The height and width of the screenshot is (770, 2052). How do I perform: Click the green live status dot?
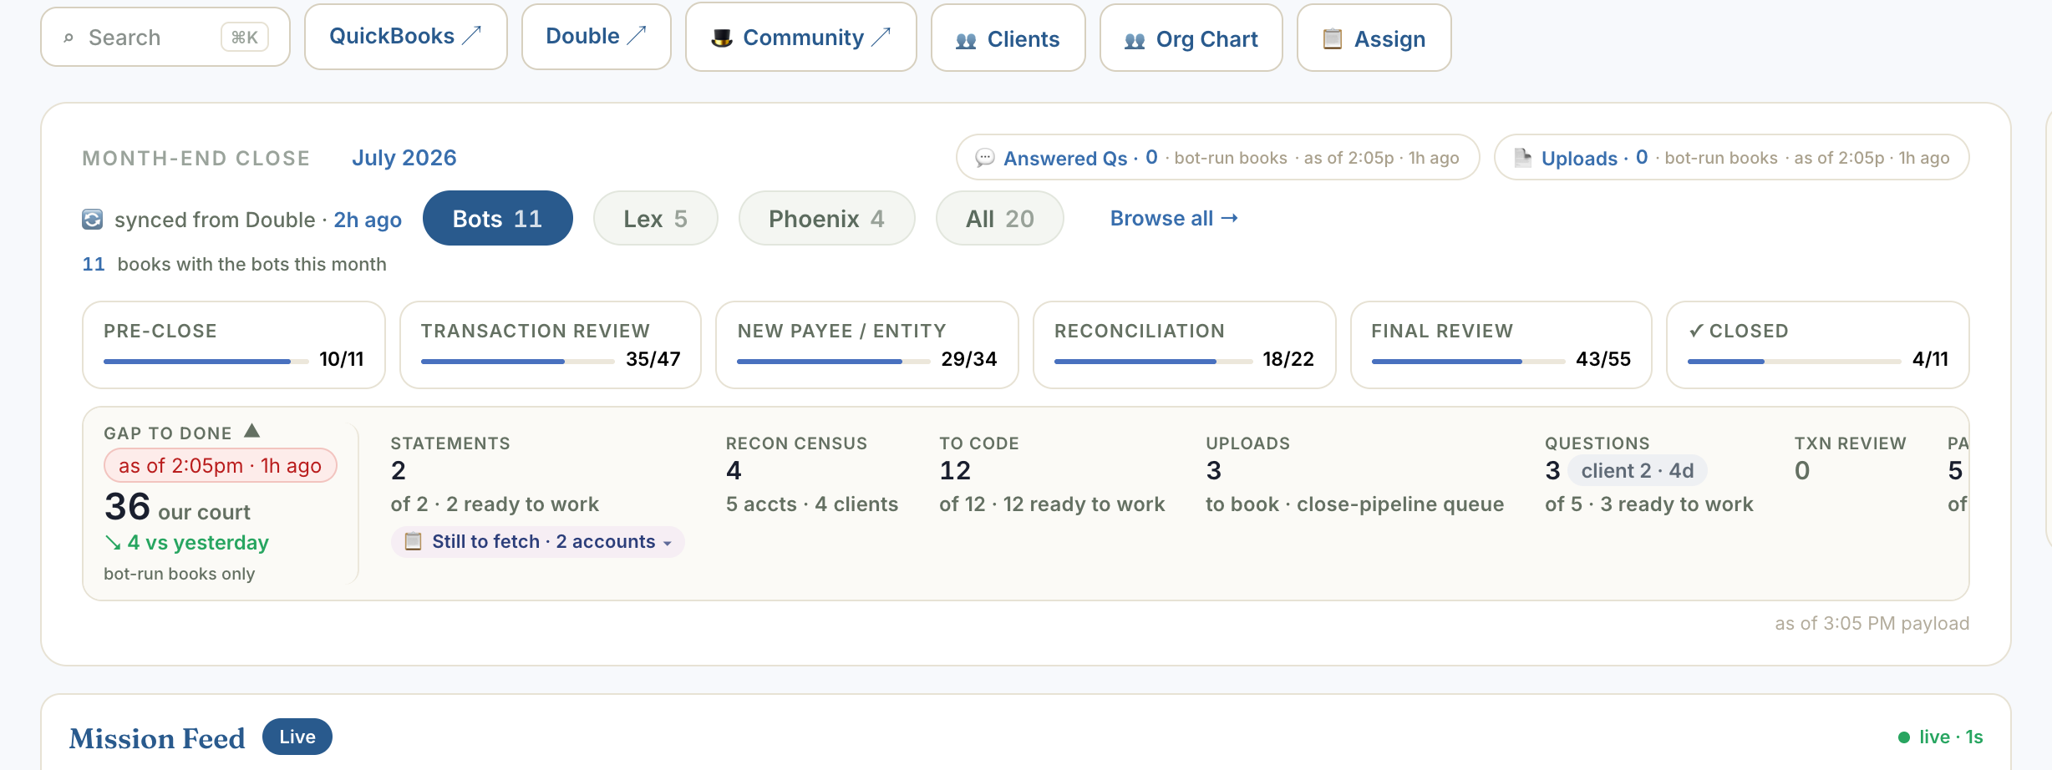(x=1904, y=737)
